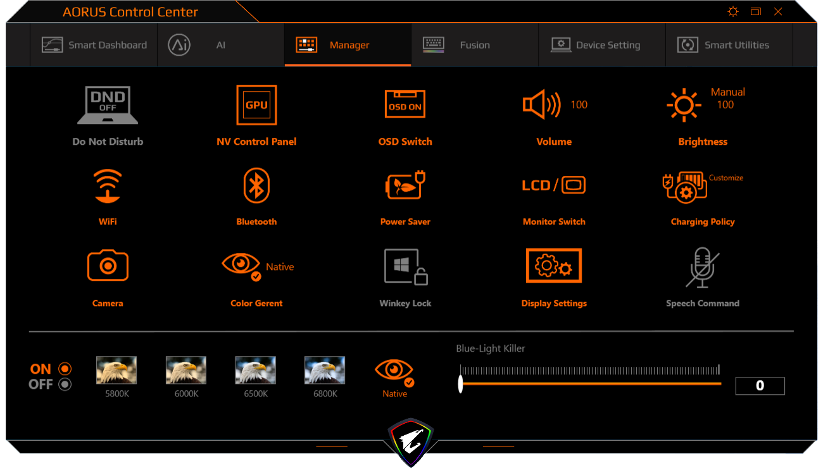Click the Manual 100 brightness value
823x468 pixels.
727,99
